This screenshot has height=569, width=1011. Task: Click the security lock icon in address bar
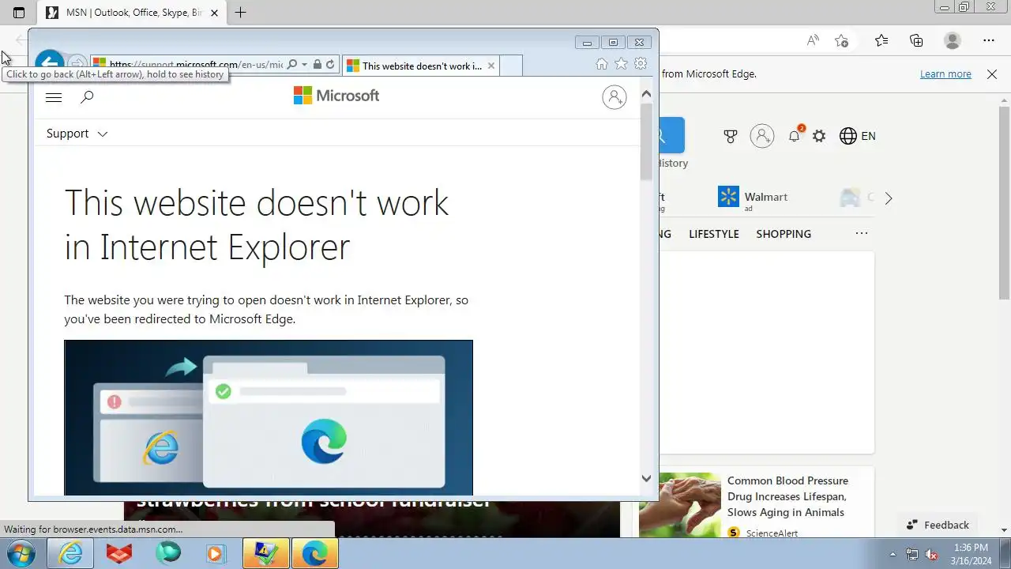pos(317,65)
